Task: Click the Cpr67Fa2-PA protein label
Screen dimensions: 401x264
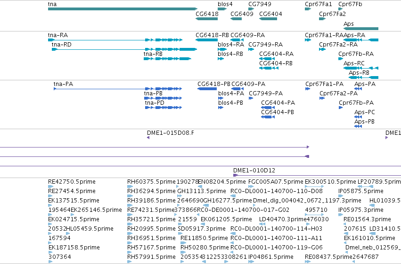Action: point(338,93)
